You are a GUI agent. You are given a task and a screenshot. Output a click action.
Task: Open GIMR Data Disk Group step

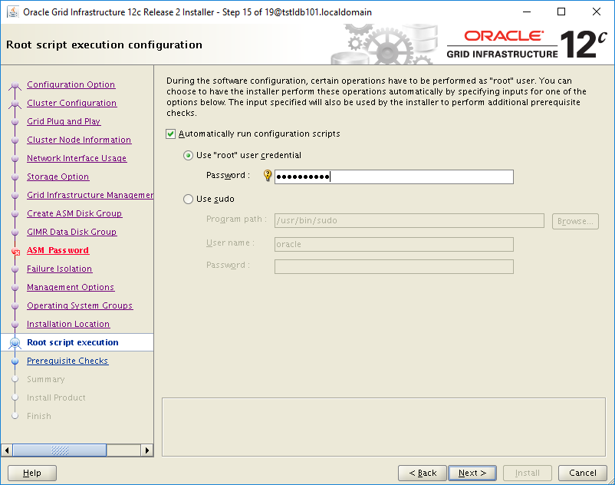tap(72, 233)
